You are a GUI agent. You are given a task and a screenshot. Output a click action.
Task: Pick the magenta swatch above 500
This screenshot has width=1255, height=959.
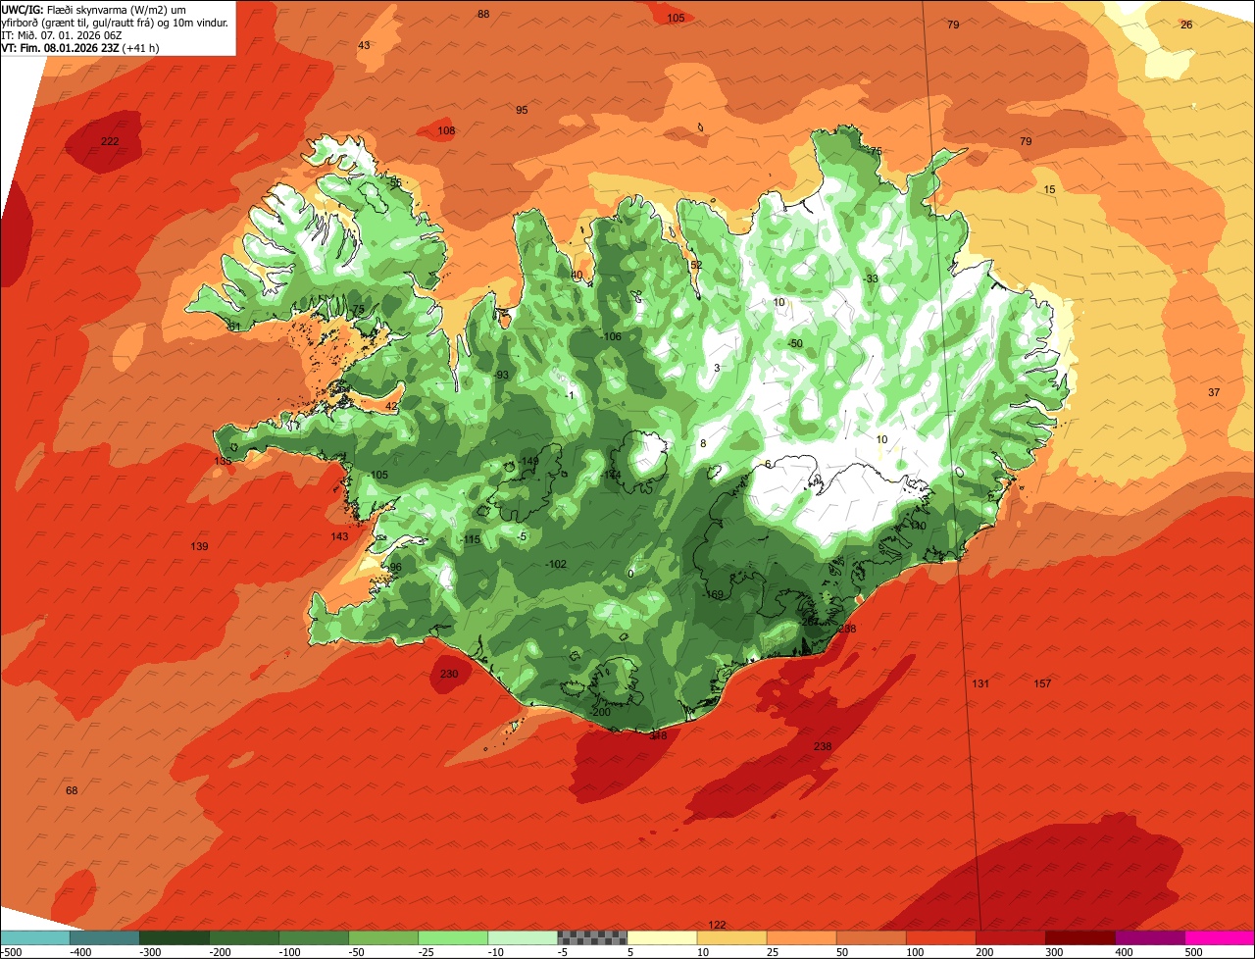[x=1220, y=937]
